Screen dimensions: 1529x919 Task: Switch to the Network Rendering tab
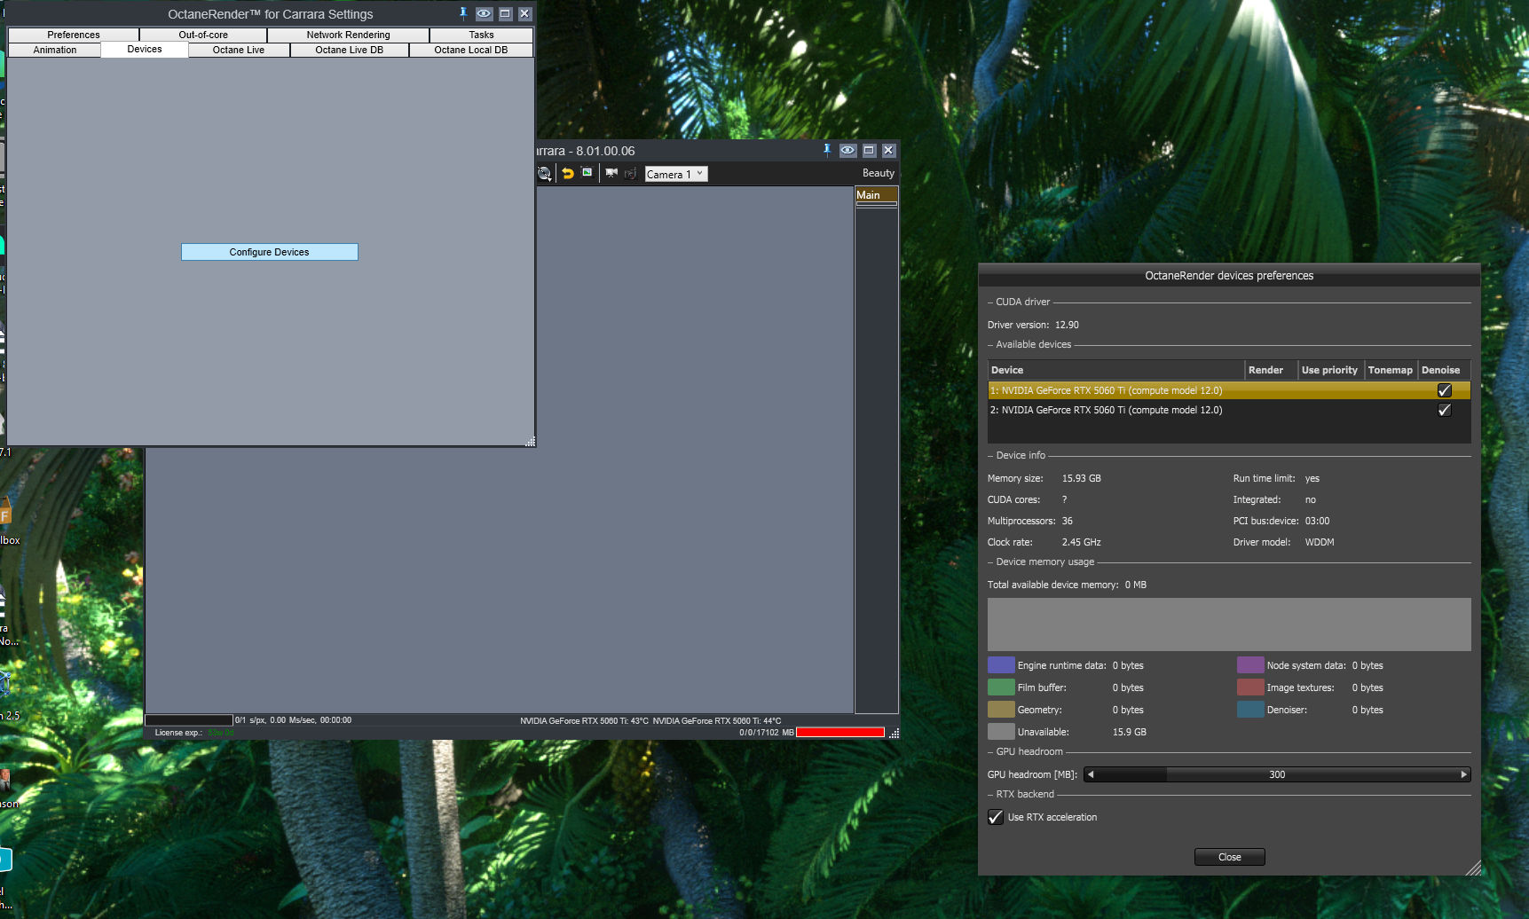pos(349,35)
